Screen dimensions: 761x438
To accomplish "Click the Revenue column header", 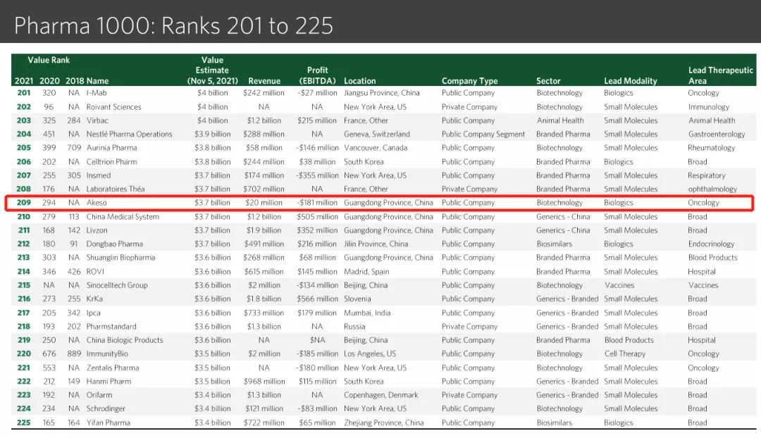I will tap(264, 81).
